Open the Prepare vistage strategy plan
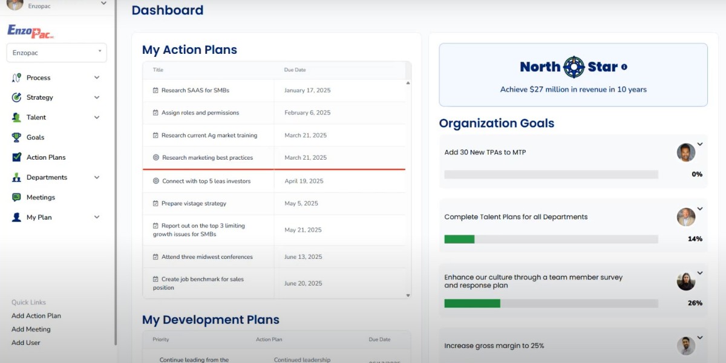Viewport: 726px width, 363px height. pos(194,203)
